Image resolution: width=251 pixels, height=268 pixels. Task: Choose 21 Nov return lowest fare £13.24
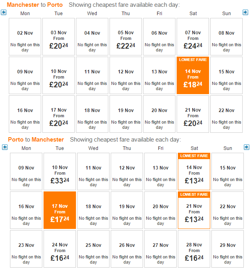194,210
